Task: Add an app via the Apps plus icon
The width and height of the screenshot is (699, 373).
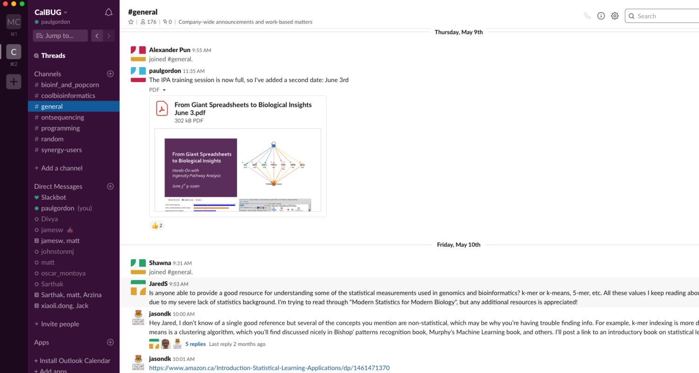Action: click(x=110, y=342)
